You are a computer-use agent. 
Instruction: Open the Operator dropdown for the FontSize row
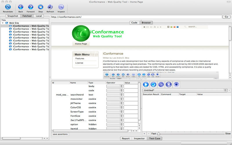115,116
